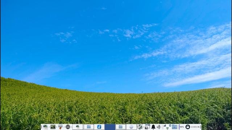Open the screenshot tool camera icon
The height and width of the screenshot is (130, 232).
point(147,127)
